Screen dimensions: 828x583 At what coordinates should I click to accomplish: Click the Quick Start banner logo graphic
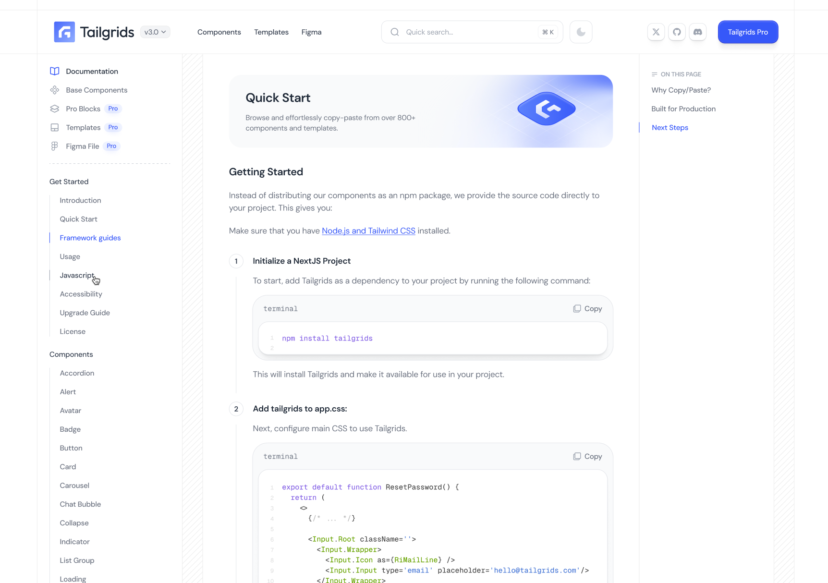pos(547,109)
